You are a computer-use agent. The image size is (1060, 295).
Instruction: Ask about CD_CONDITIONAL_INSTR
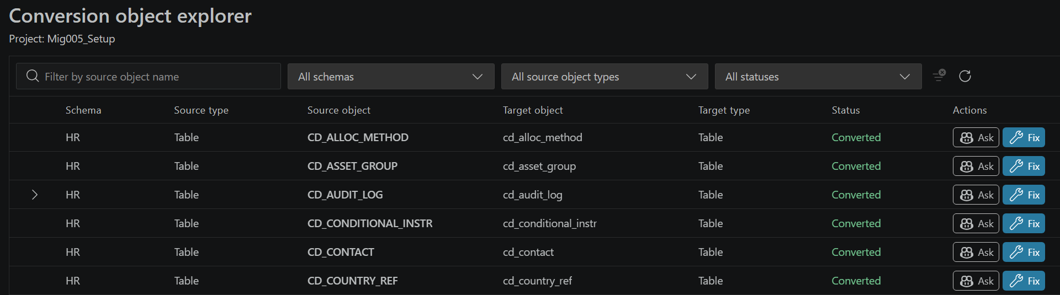976,223
